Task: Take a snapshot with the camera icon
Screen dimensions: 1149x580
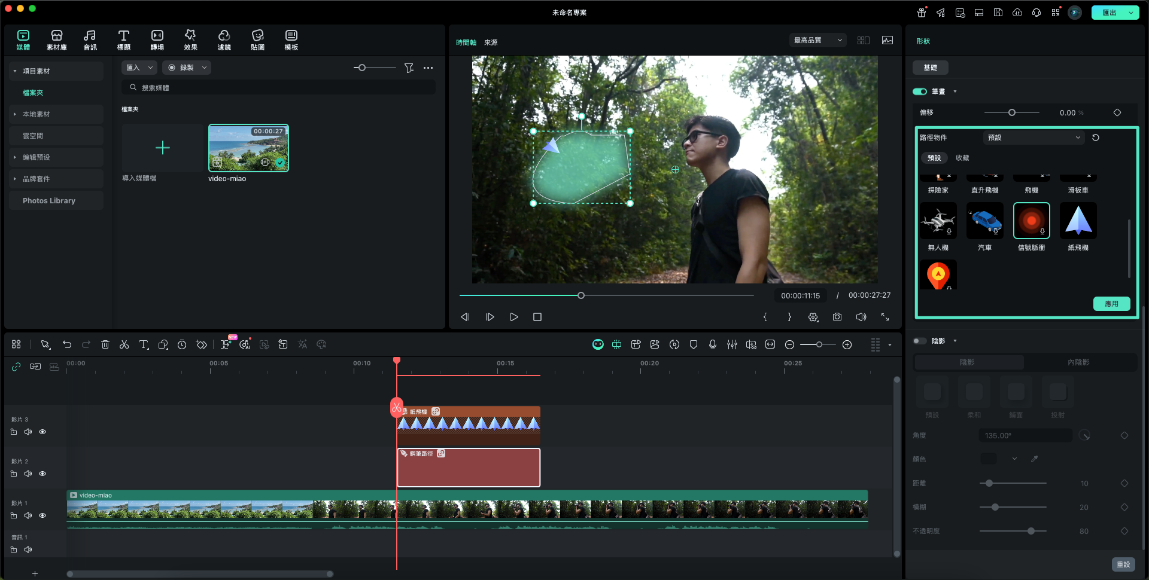Action: (x=837, y=317)
